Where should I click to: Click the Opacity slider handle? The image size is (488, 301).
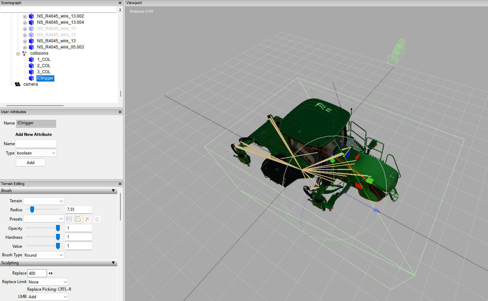[58, 228]
